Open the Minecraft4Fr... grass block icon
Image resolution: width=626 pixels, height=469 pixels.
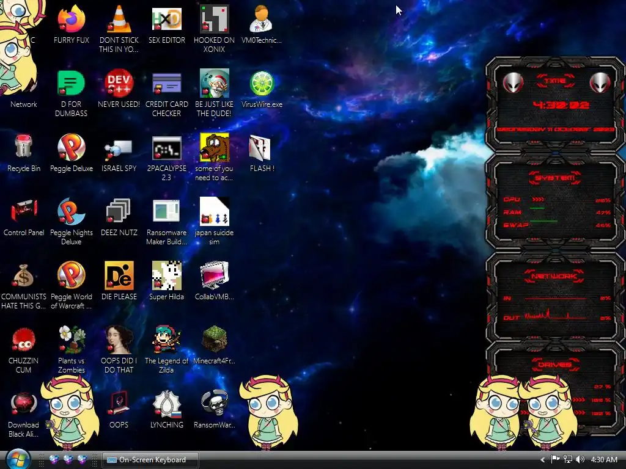215,340
